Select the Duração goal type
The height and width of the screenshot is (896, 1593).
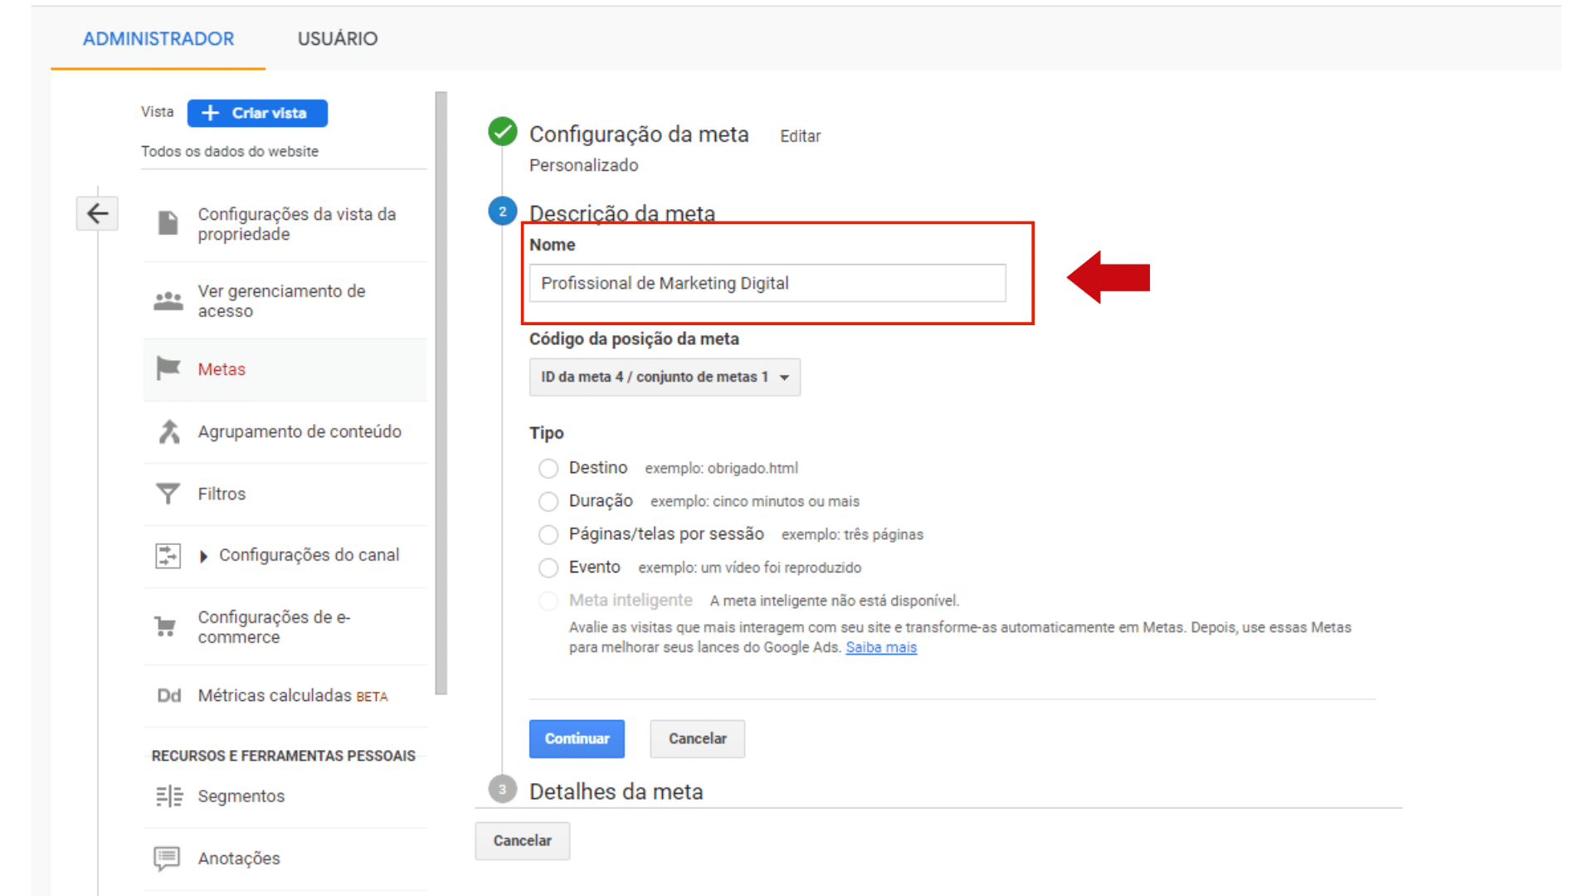(548, 502)
